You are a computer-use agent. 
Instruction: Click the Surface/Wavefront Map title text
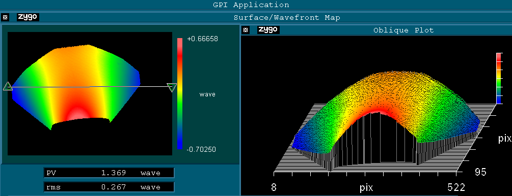[x=287, y=18]
